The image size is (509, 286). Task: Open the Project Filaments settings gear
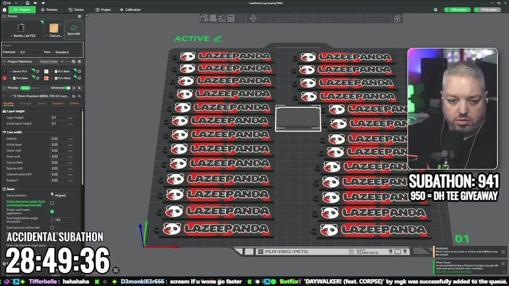[x=79, y=62]
